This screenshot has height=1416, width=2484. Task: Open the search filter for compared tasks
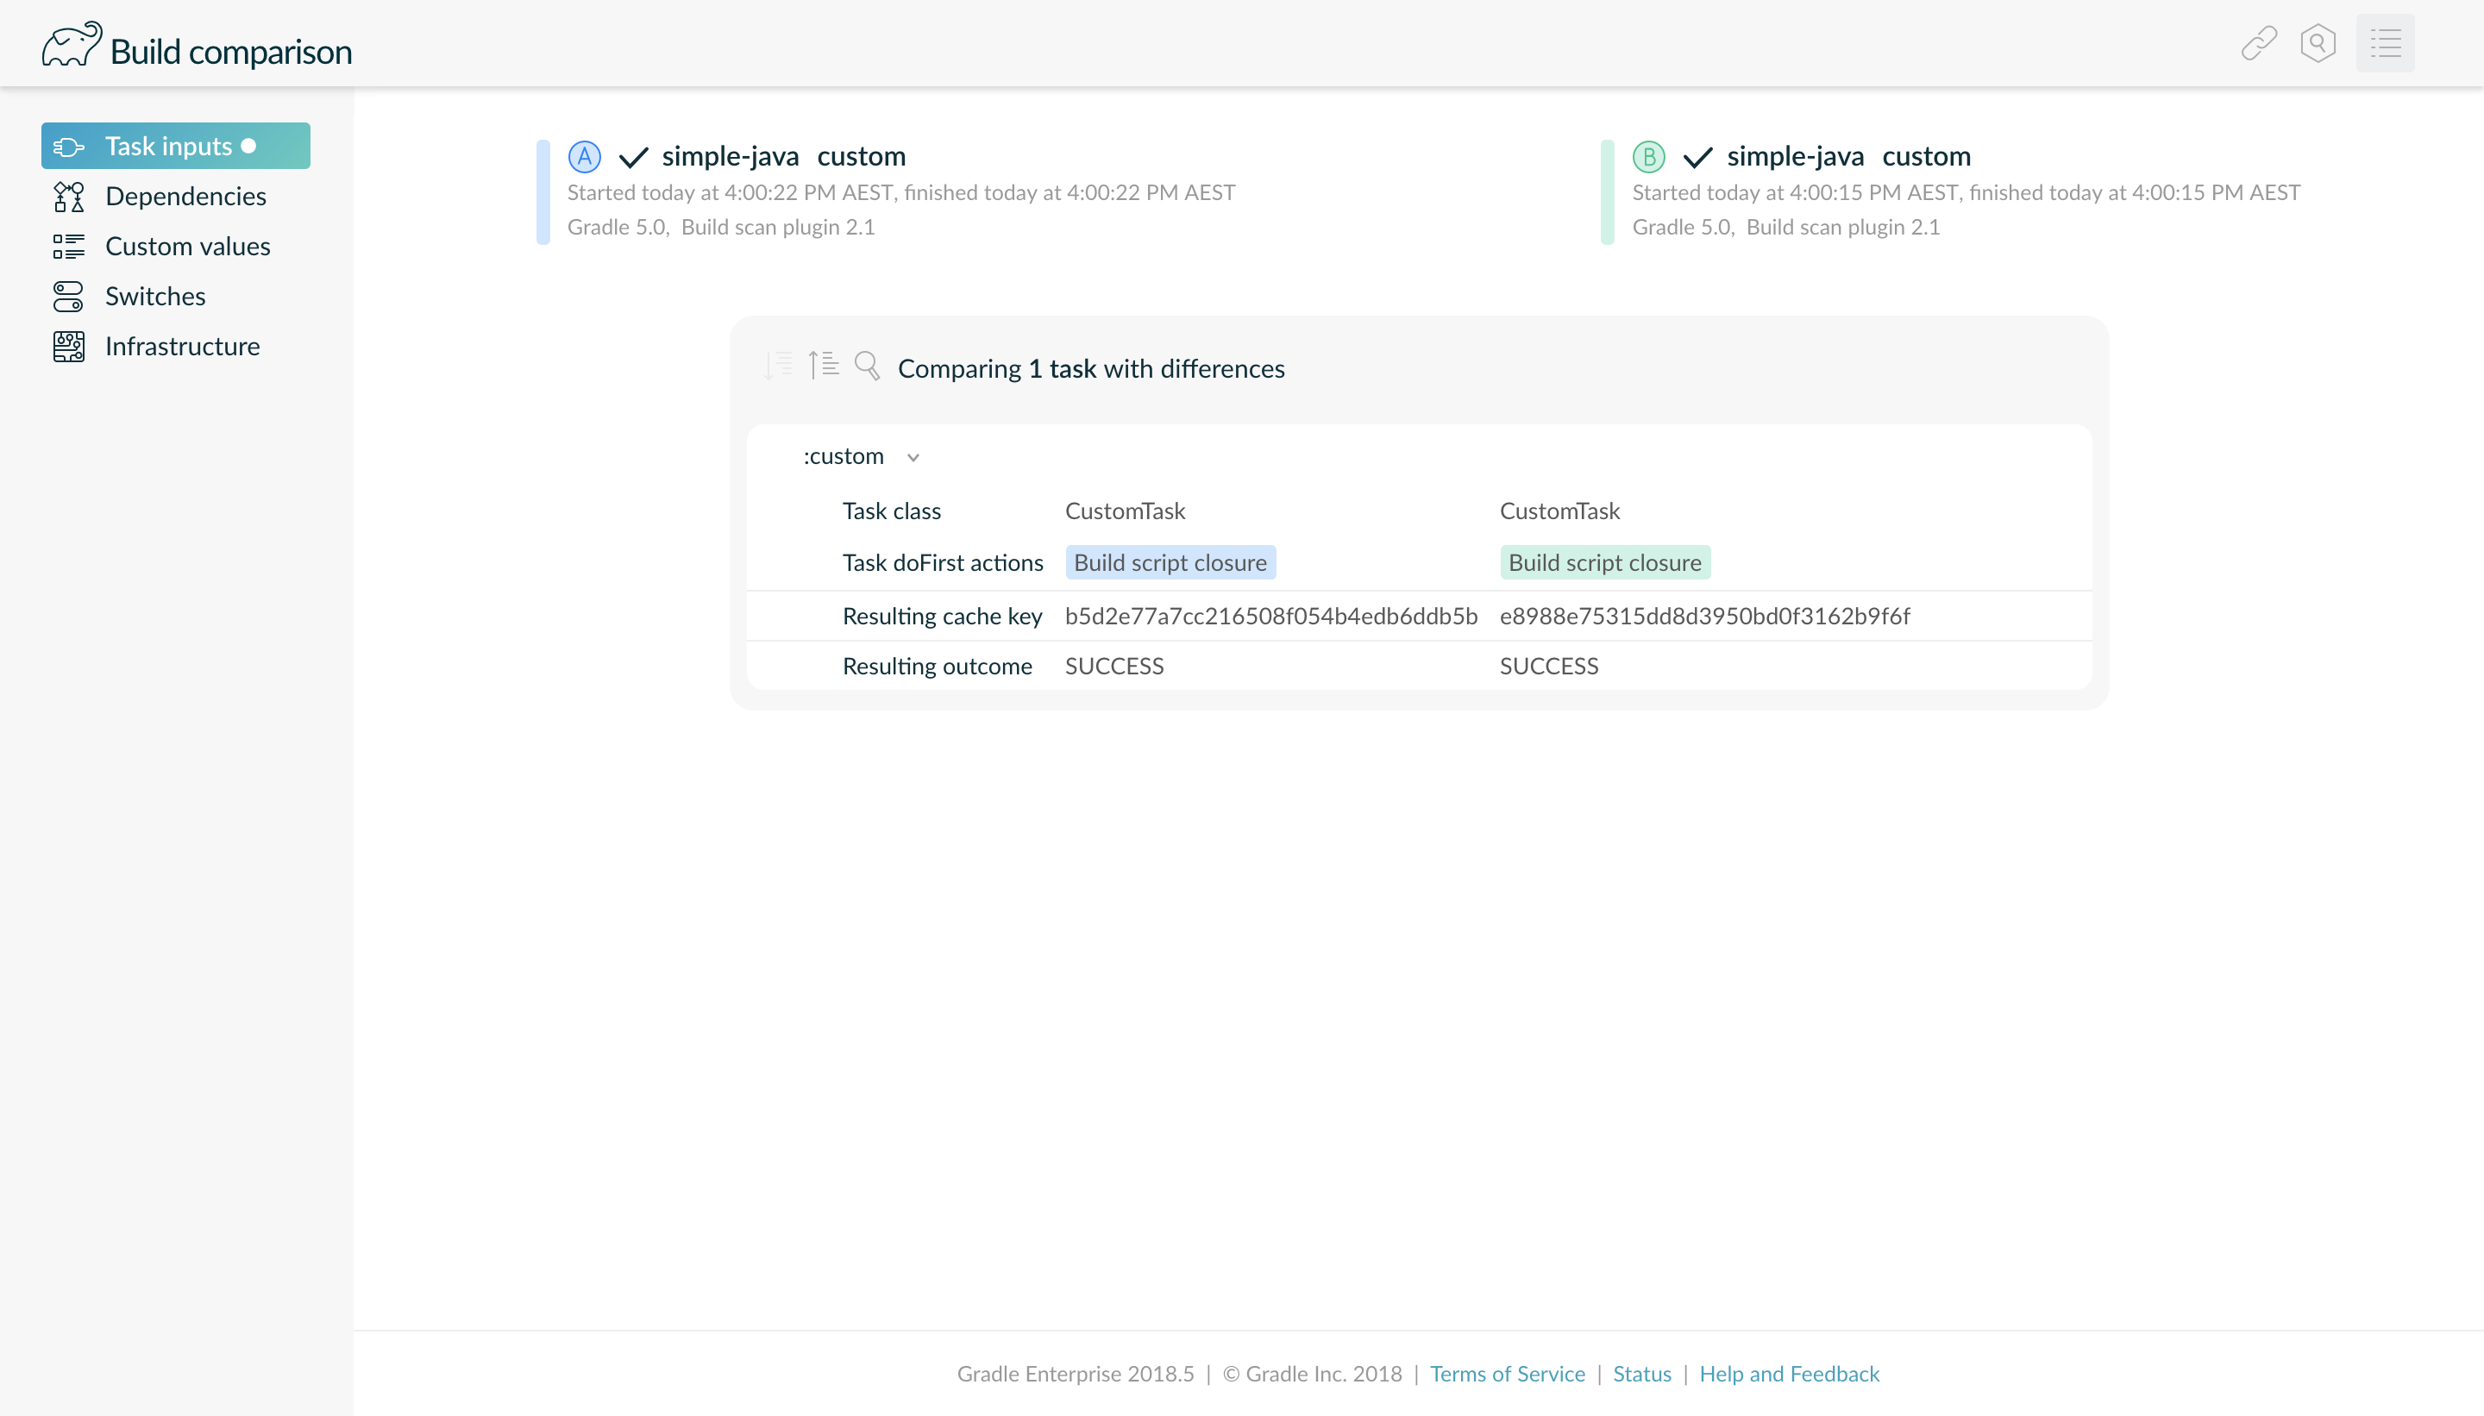pyautogui.click(x=868, y=366)
